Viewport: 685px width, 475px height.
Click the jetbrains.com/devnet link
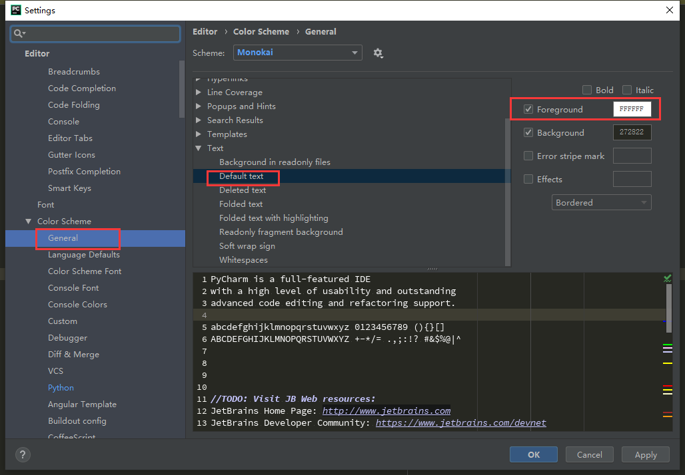[461, 422]
